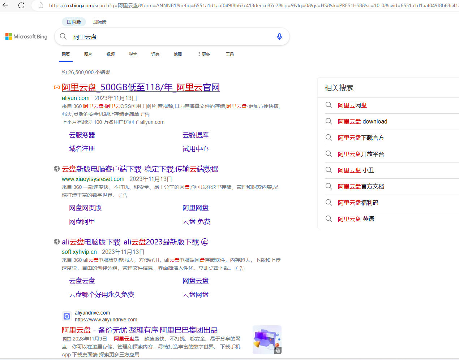
Task: Click the 阿里云网盘 related search
Action: click(352, 105)
